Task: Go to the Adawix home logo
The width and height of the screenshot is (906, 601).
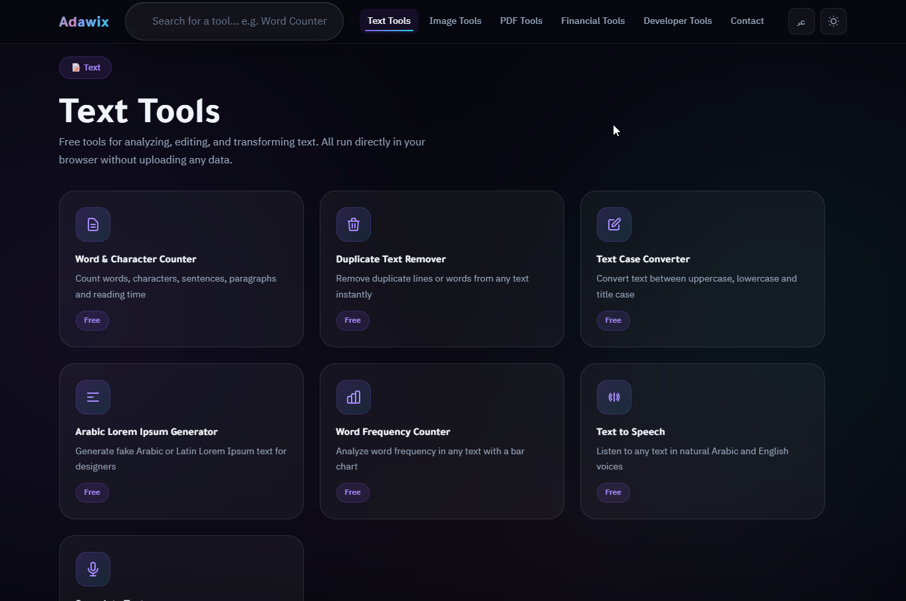Action: coord(84,21)
